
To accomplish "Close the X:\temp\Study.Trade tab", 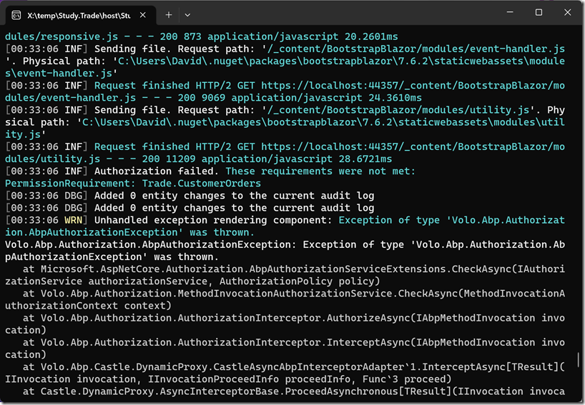I will 142,14.
